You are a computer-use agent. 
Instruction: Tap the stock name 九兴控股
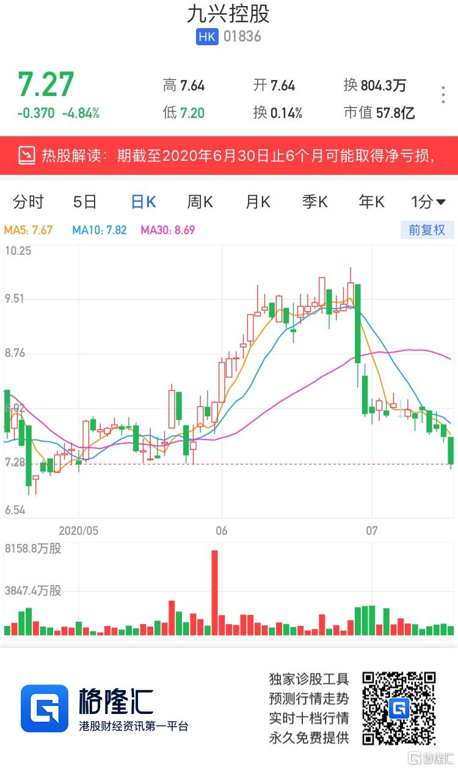(x=228, y=13)
